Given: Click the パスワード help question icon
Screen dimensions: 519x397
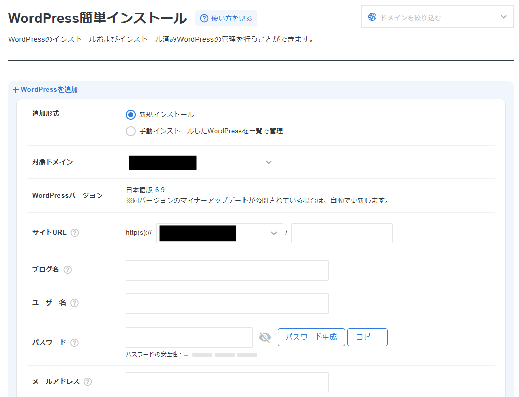Looking at the screenshot, I should (74, 342).
